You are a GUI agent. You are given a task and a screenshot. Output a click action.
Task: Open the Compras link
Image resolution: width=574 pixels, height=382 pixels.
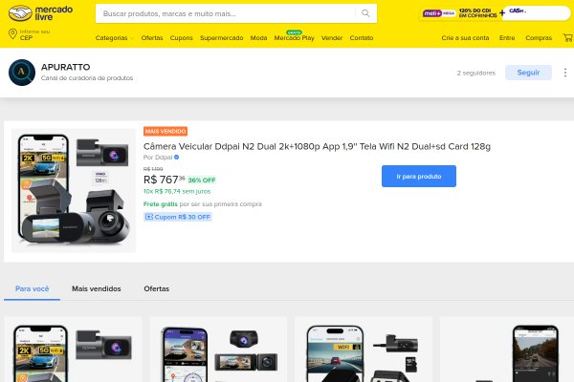539,38
